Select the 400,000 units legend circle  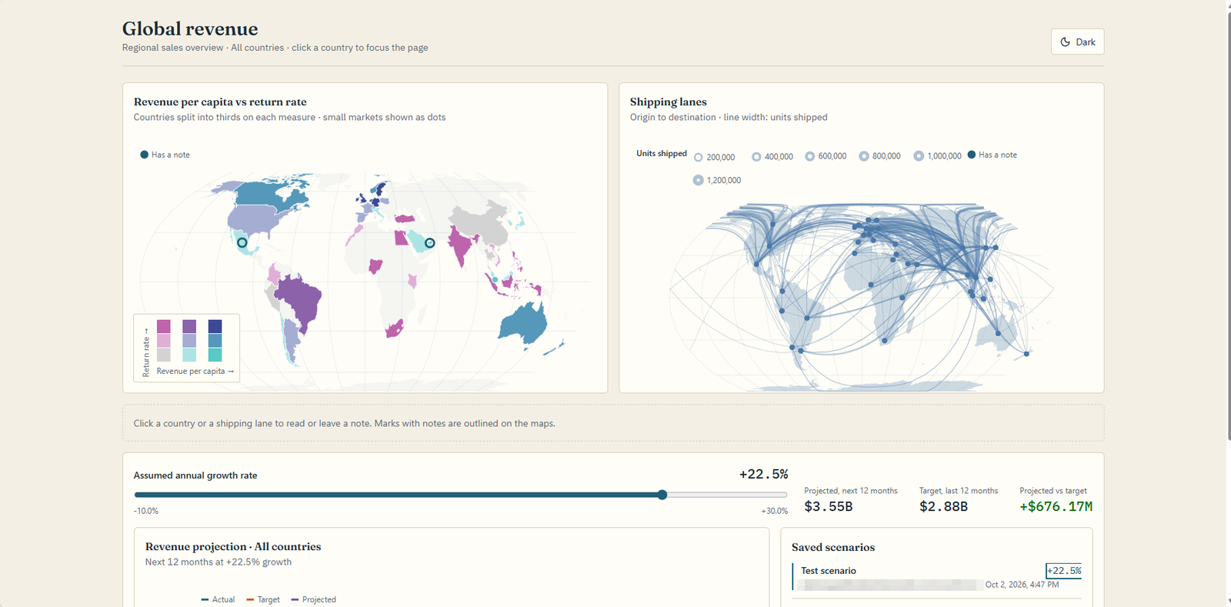click(756, 156)
